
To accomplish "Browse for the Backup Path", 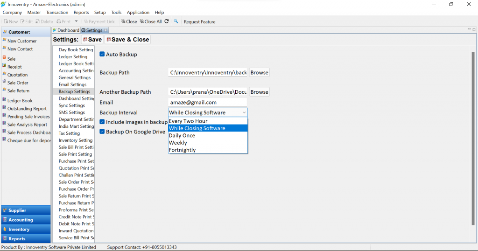I will click(x=260, y=72).
